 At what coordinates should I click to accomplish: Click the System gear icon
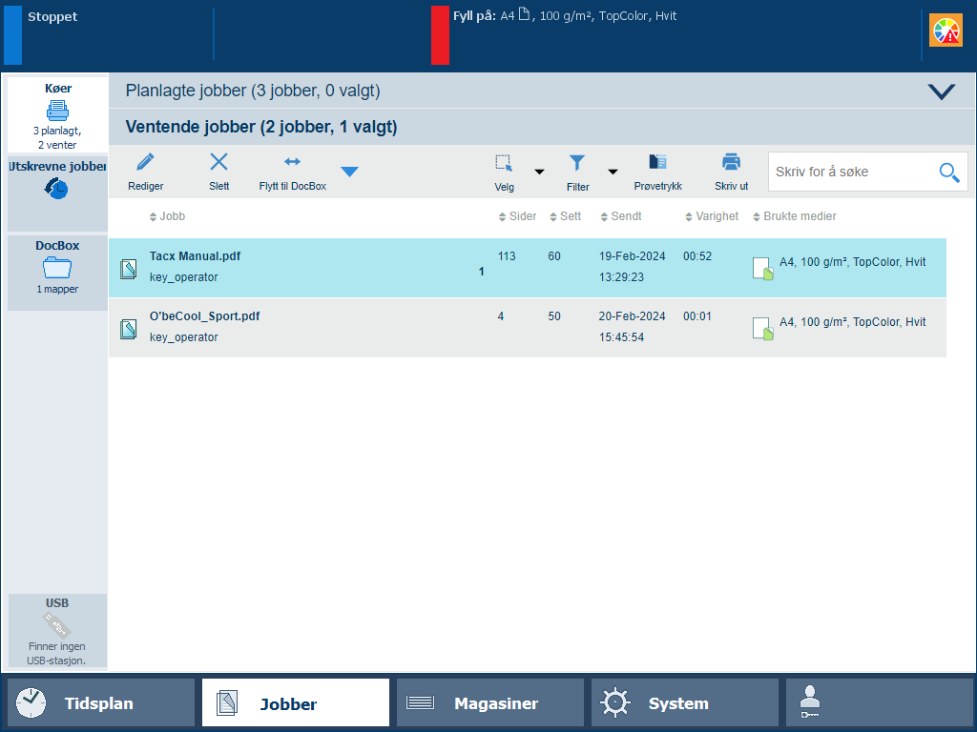click(615, 703)
